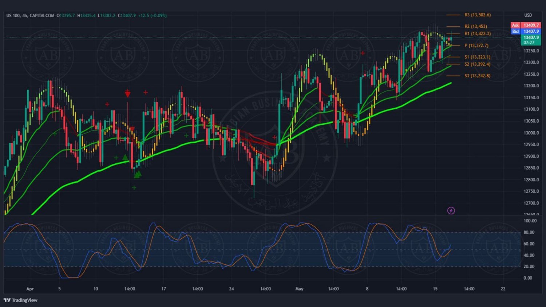Click the 80.00 oscillator axis label
Image resolution: width=546 pixels, height=307 pixels.
coord(529,232)
